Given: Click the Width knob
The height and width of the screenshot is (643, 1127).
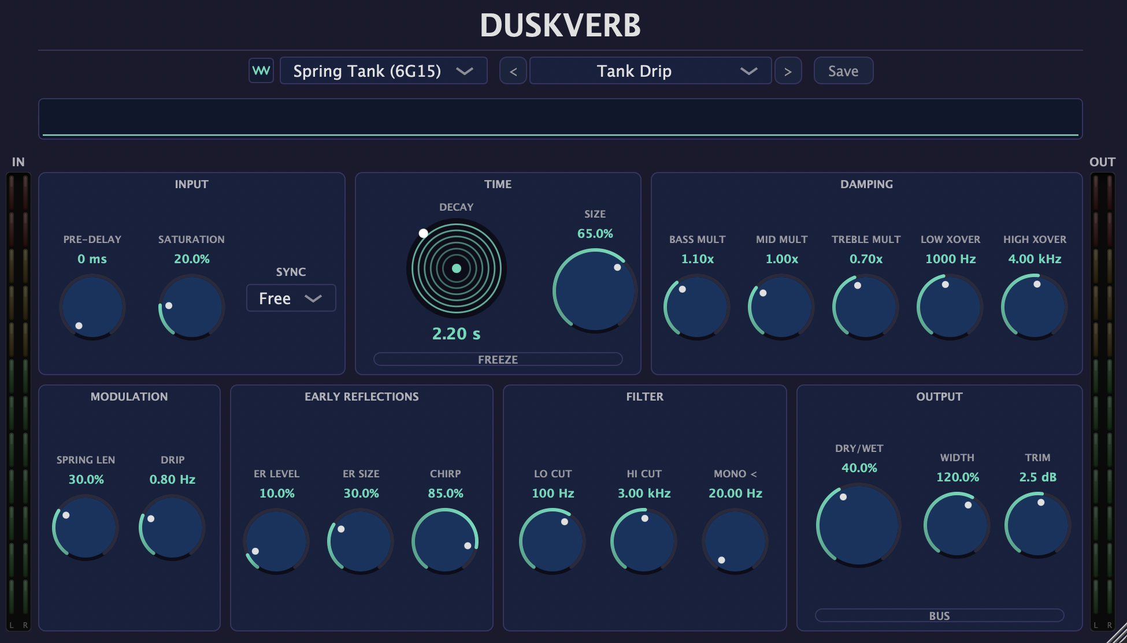Looking at the screenshot, I should click(957, 525).
